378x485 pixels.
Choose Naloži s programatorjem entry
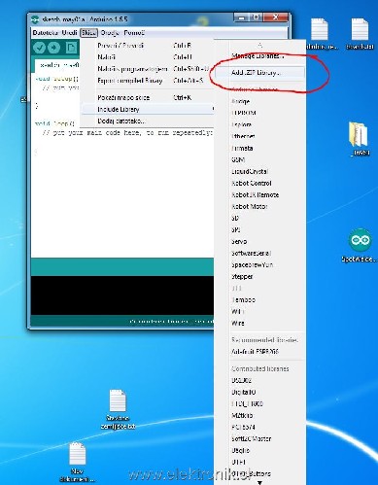pos(148,69)
